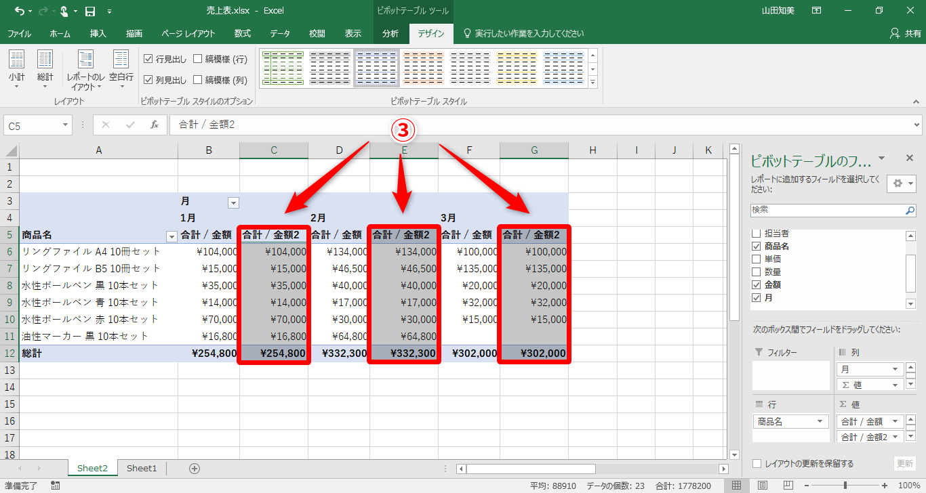This screenshot has height=493, width=926.
Task: Enable the 縞模様 (行) checkbox
Action: click(x=198, y=59)
